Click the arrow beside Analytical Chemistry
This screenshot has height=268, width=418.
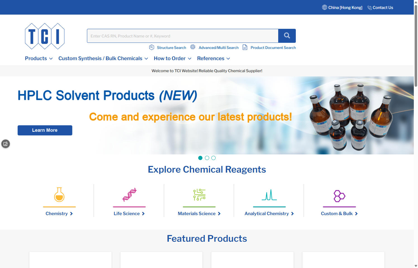point(292,214)
